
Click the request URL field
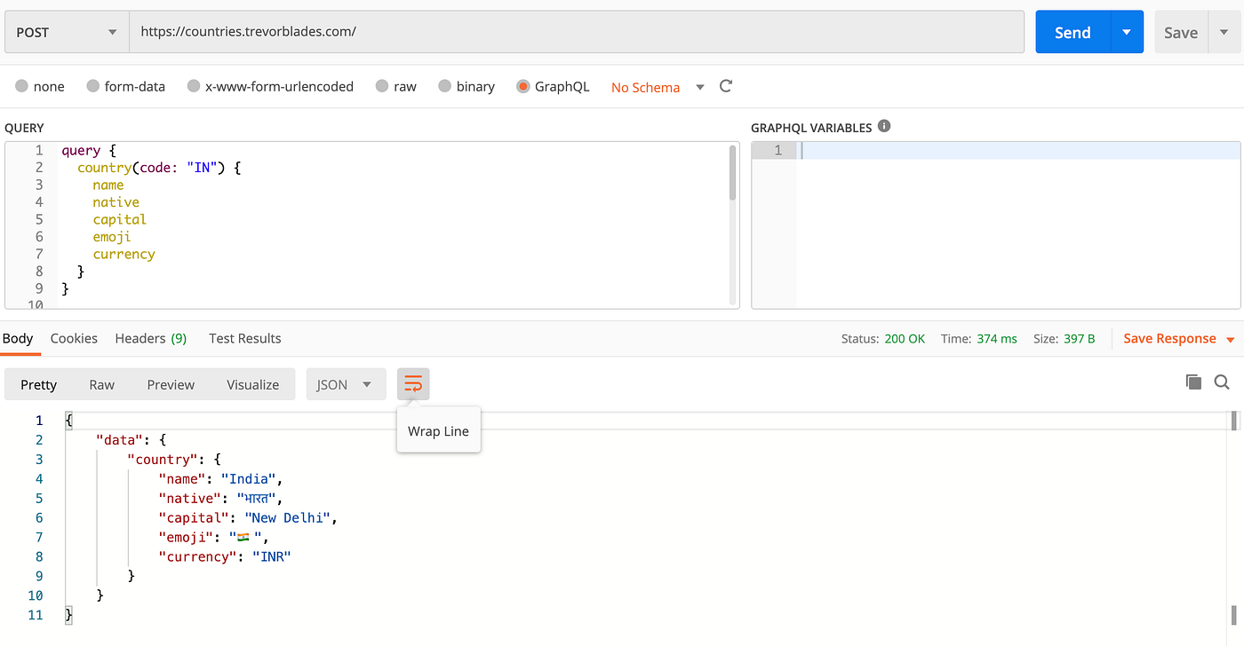tap(578, 31)
